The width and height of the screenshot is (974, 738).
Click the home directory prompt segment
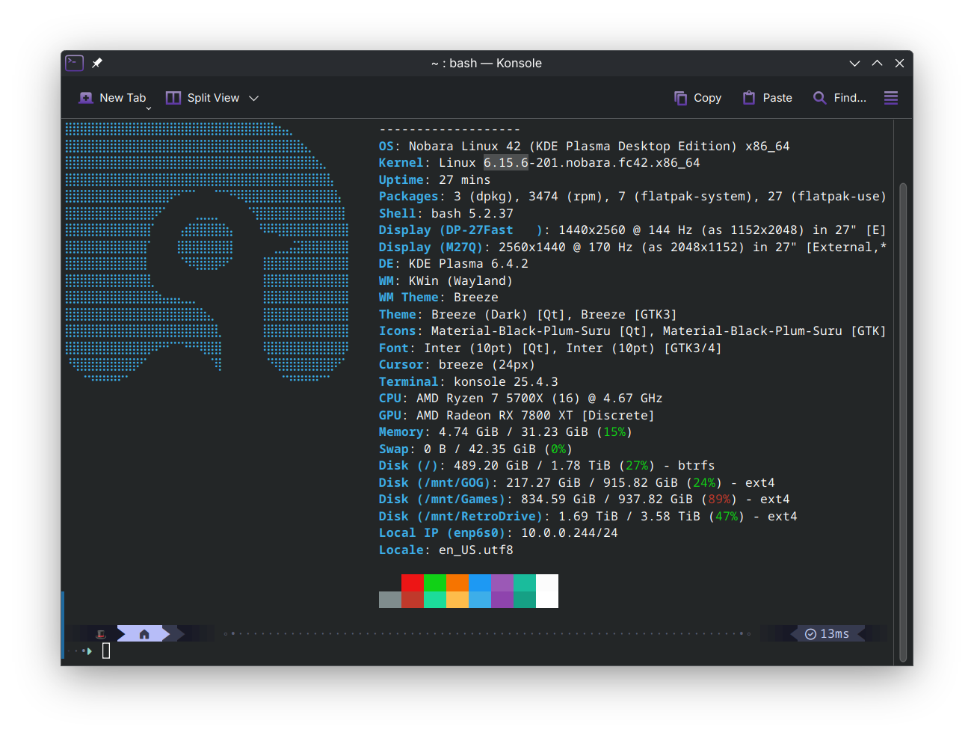click(144, 634)
